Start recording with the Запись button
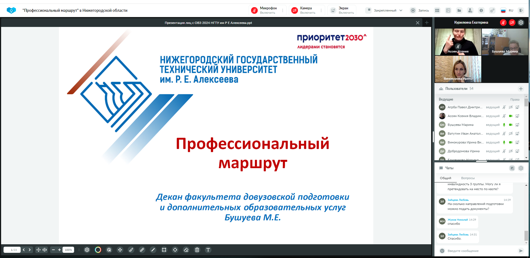Screen dimensions: 530x258 click(x=420, y=10)
